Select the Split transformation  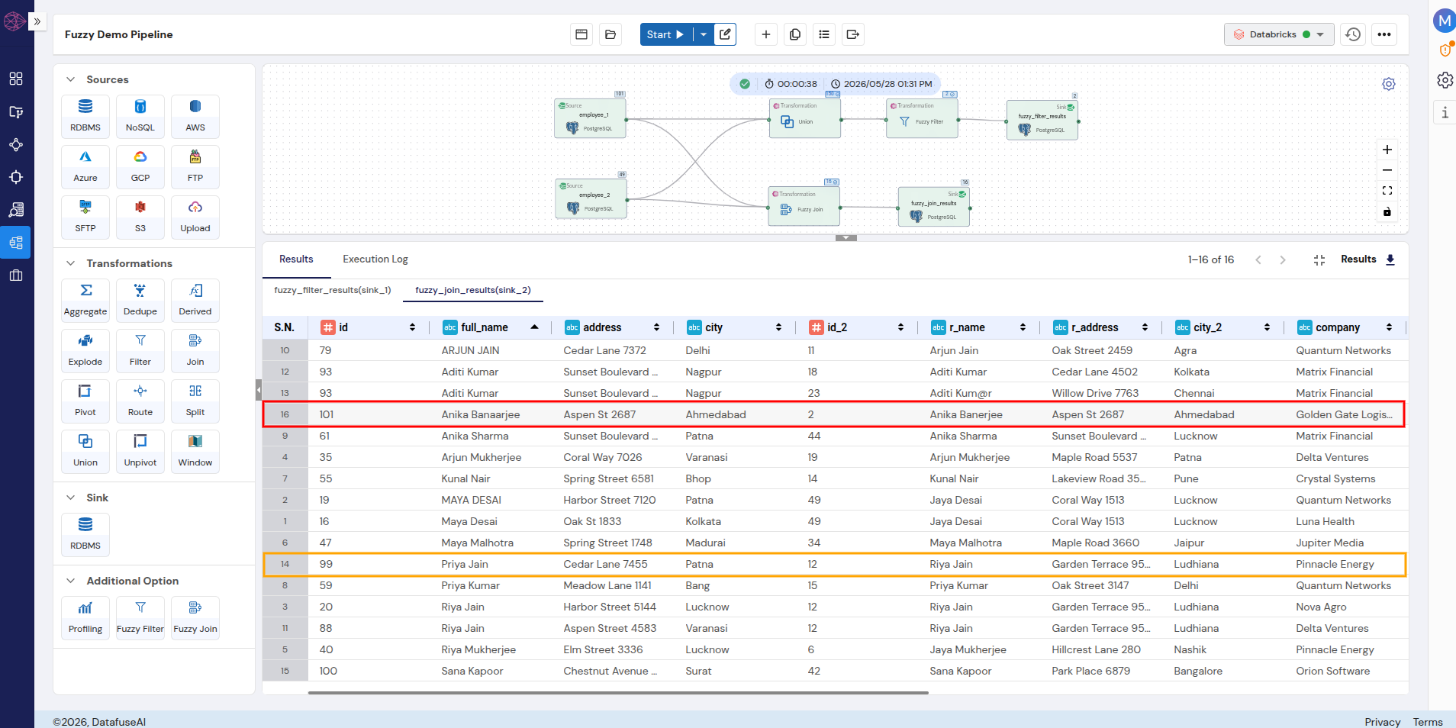click(x=195, y=401)
